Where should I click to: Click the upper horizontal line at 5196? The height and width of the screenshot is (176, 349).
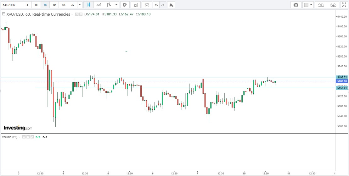tap(168, 77)
